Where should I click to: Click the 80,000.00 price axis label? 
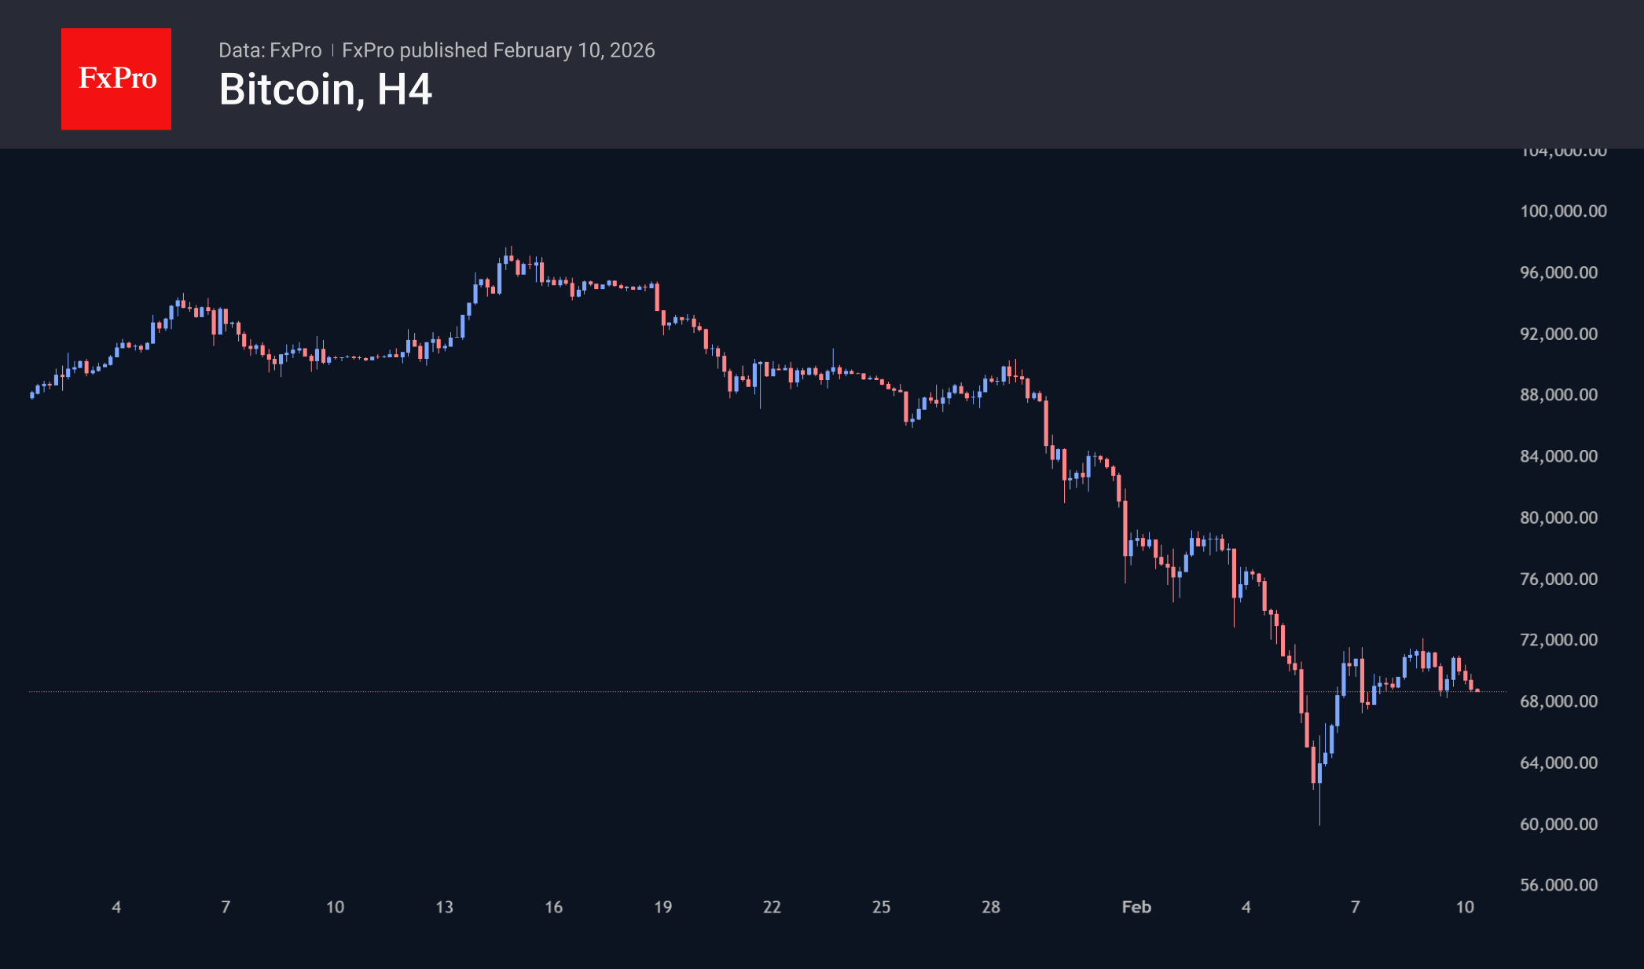tap(1558, 517)
